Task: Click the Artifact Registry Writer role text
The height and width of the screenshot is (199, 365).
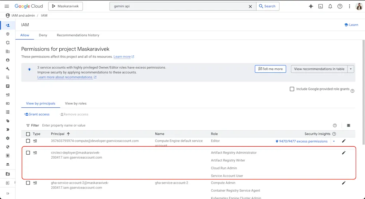Action: (228, 160)
